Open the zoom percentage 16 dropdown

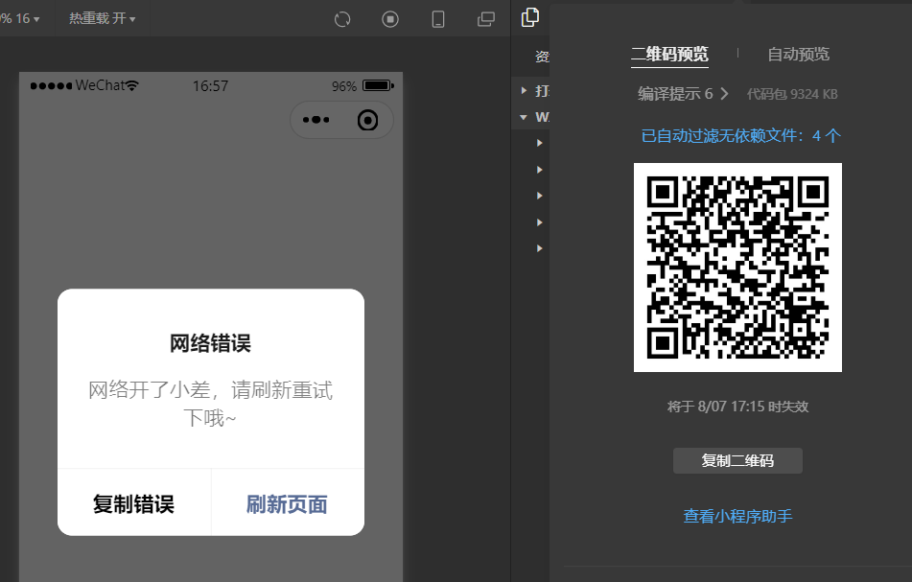20,18
